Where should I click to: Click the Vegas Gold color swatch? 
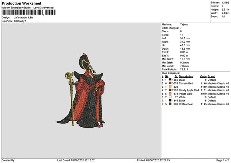170,93
